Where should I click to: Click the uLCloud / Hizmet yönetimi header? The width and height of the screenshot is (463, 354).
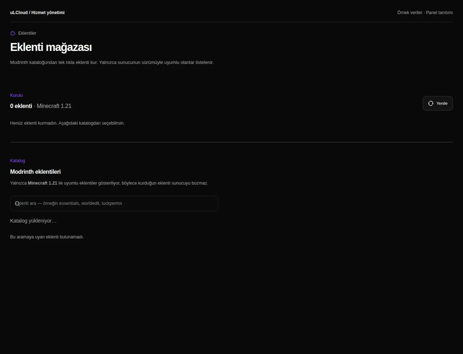pos(37,13)
